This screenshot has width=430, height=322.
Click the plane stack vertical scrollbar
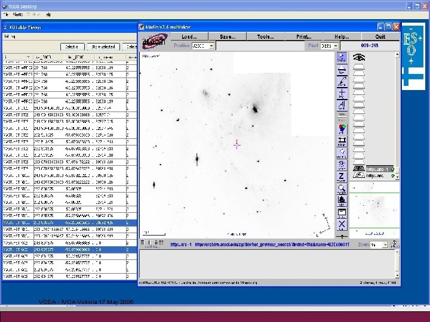point(397,116)
